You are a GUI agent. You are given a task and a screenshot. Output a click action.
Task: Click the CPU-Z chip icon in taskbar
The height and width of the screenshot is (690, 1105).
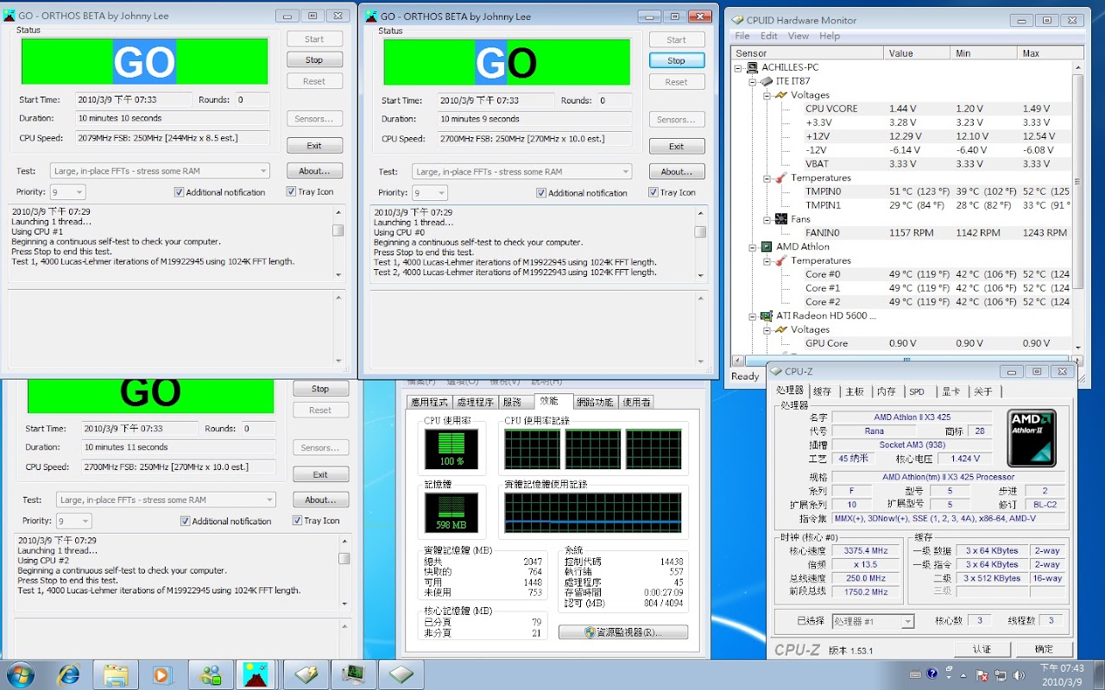click(400, 674)
